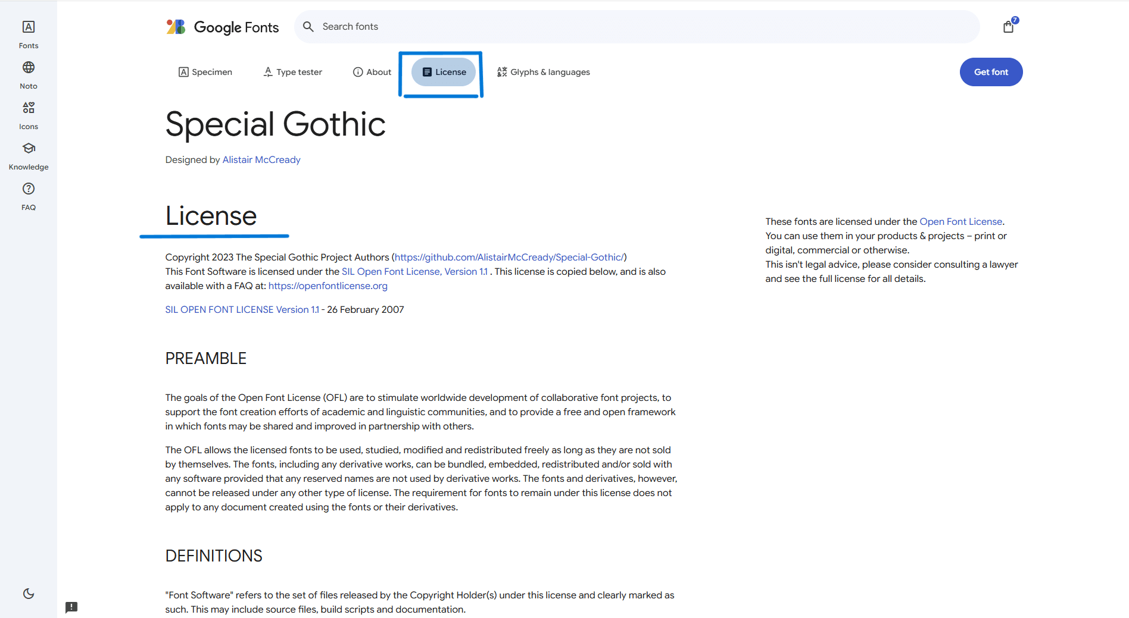Open the Fonts section in sidebar

29,34
